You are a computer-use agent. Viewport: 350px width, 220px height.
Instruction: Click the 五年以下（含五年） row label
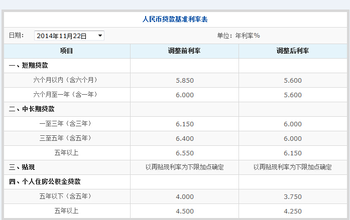(66, 196)
